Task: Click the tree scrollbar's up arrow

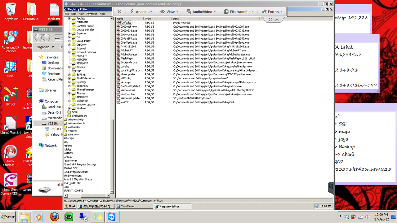Action: 112,19
